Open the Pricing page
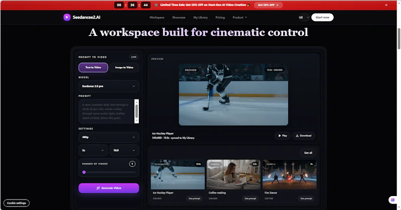Viewport: 401px width, 210px height. coord(220,17)
